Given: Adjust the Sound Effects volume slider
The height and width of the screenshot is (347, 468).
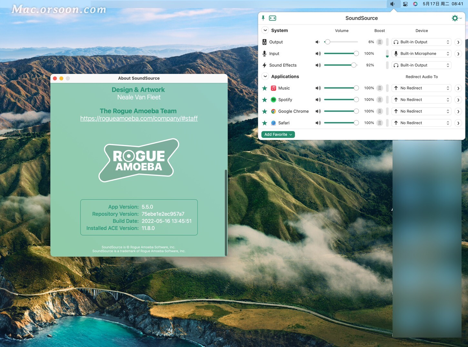Looking at the screenshot, I should coord(341,65).
